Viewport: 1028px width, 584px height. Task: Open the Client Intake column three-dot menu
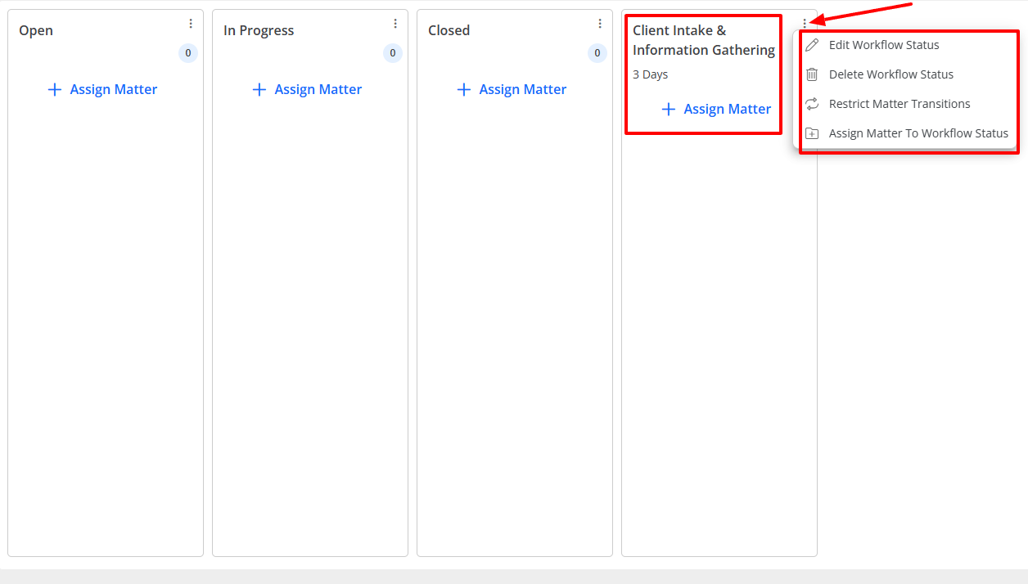click(x=805, y=23)
